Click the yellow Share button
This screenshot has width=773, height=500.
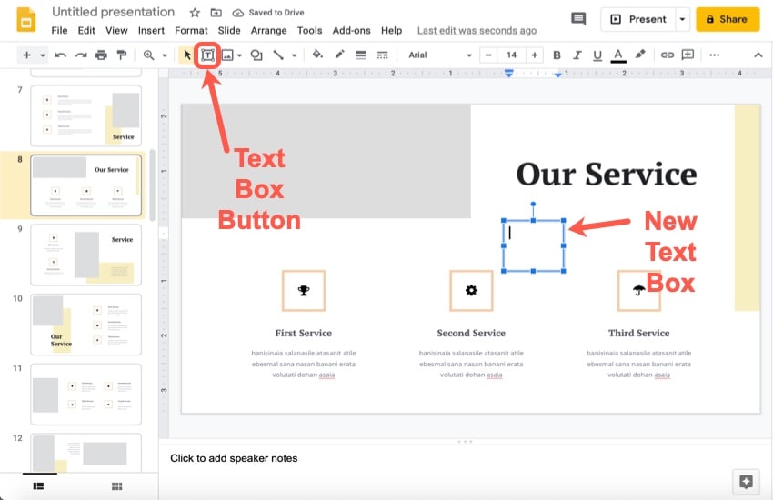(x=728, y=19)
